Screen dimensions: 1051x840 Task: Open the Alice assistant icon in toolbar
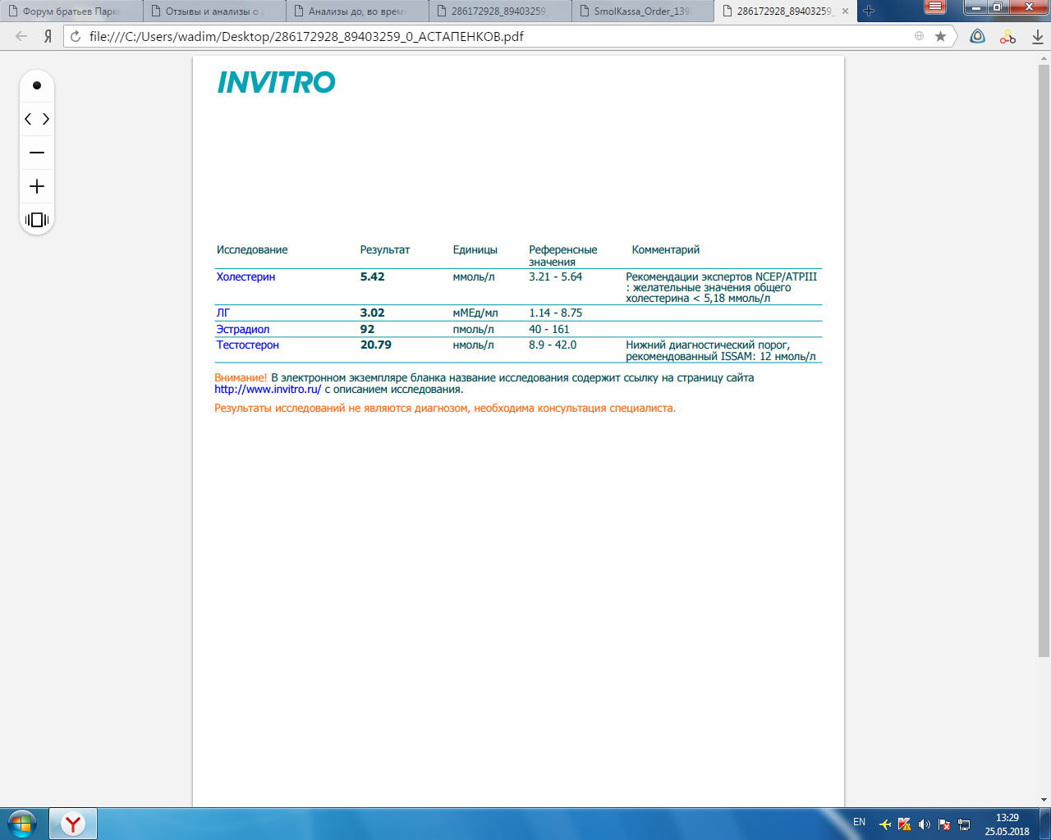(x=977, y=36)
